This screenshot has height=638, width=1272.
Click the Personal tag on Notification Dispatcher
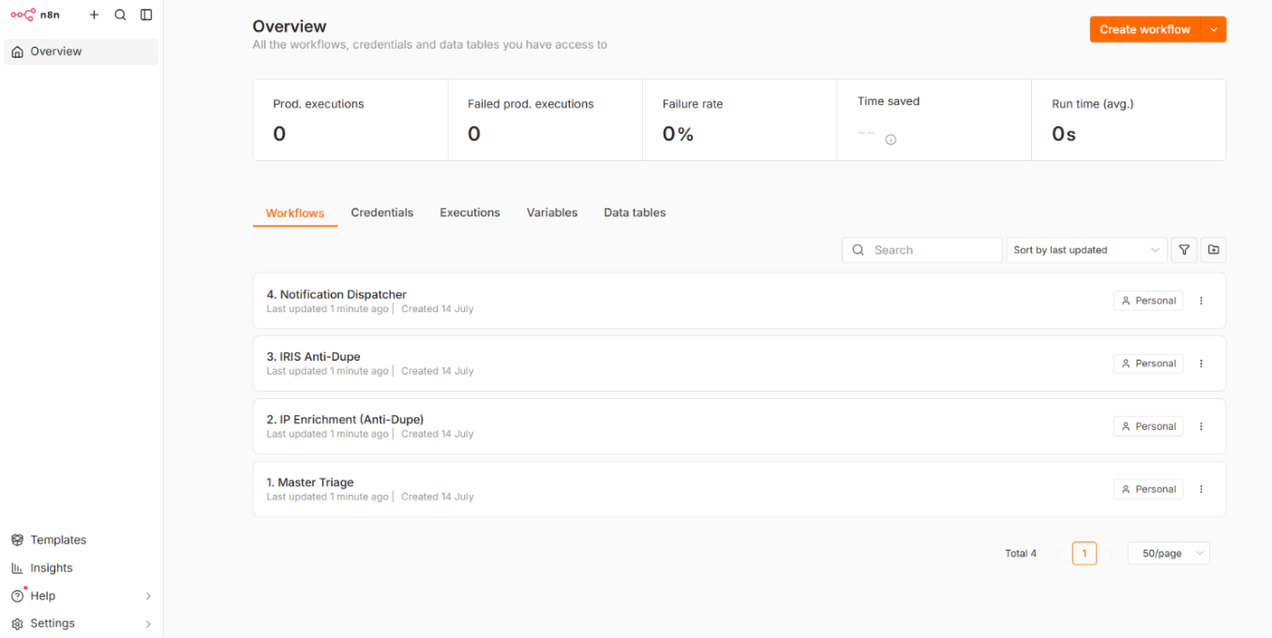pyautogui.click(x=1148, y=301)
